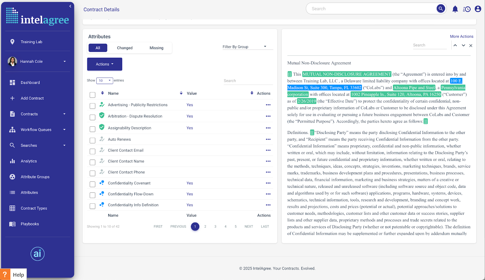Switch to the All attributes tab
The image size is (485, 280).
98,48
